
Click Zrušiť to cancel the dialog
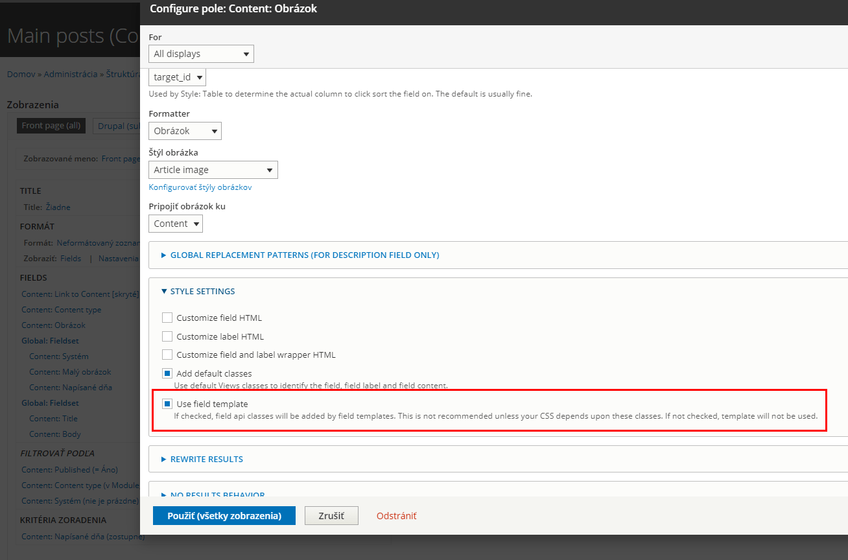click(331, 515)
